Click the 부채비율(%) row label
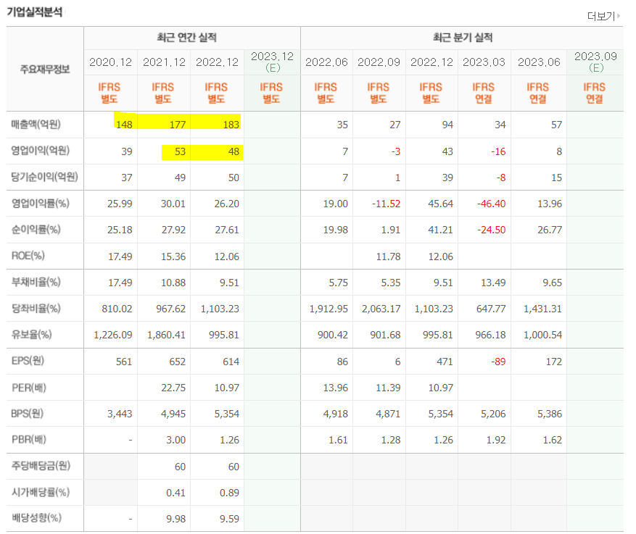Image resolution: width=636 pixels, height=534 pixels. coord(36,282)
